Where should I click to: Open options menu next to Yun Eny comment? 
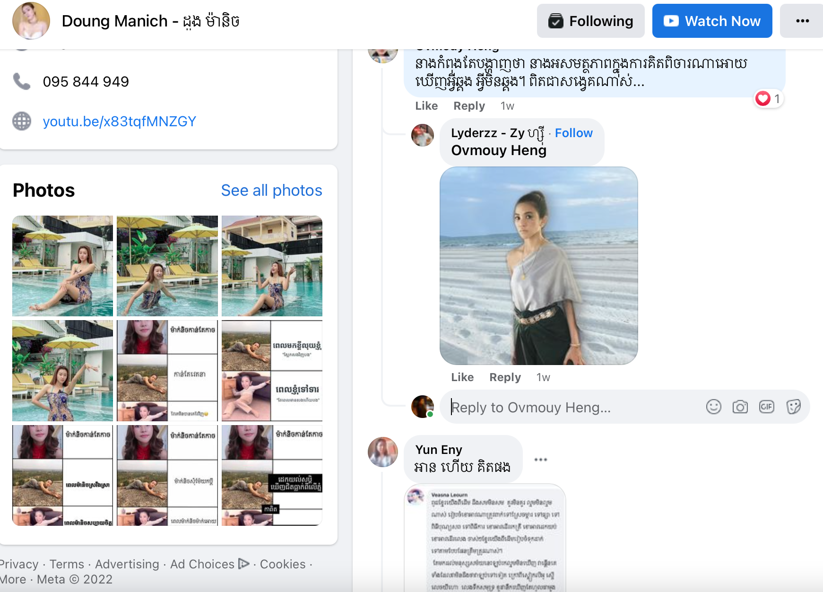click(x=540, y=459)
